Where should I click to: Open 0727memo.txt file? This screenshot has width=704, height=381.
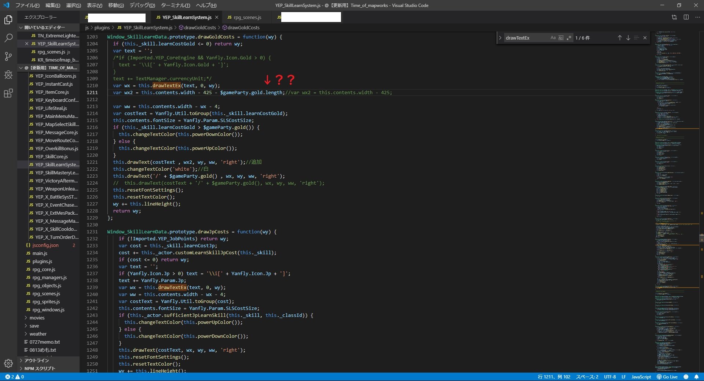point(48,342)
